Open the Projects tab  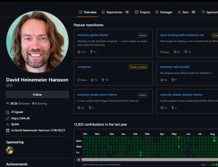coord(142,12)
